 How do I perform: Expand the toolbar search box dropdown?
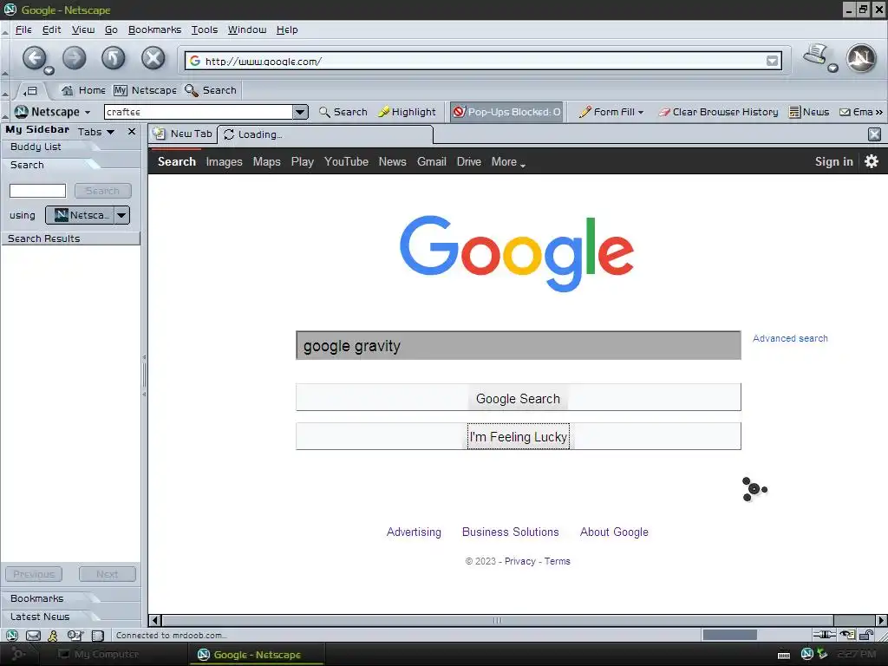[300, 112]
